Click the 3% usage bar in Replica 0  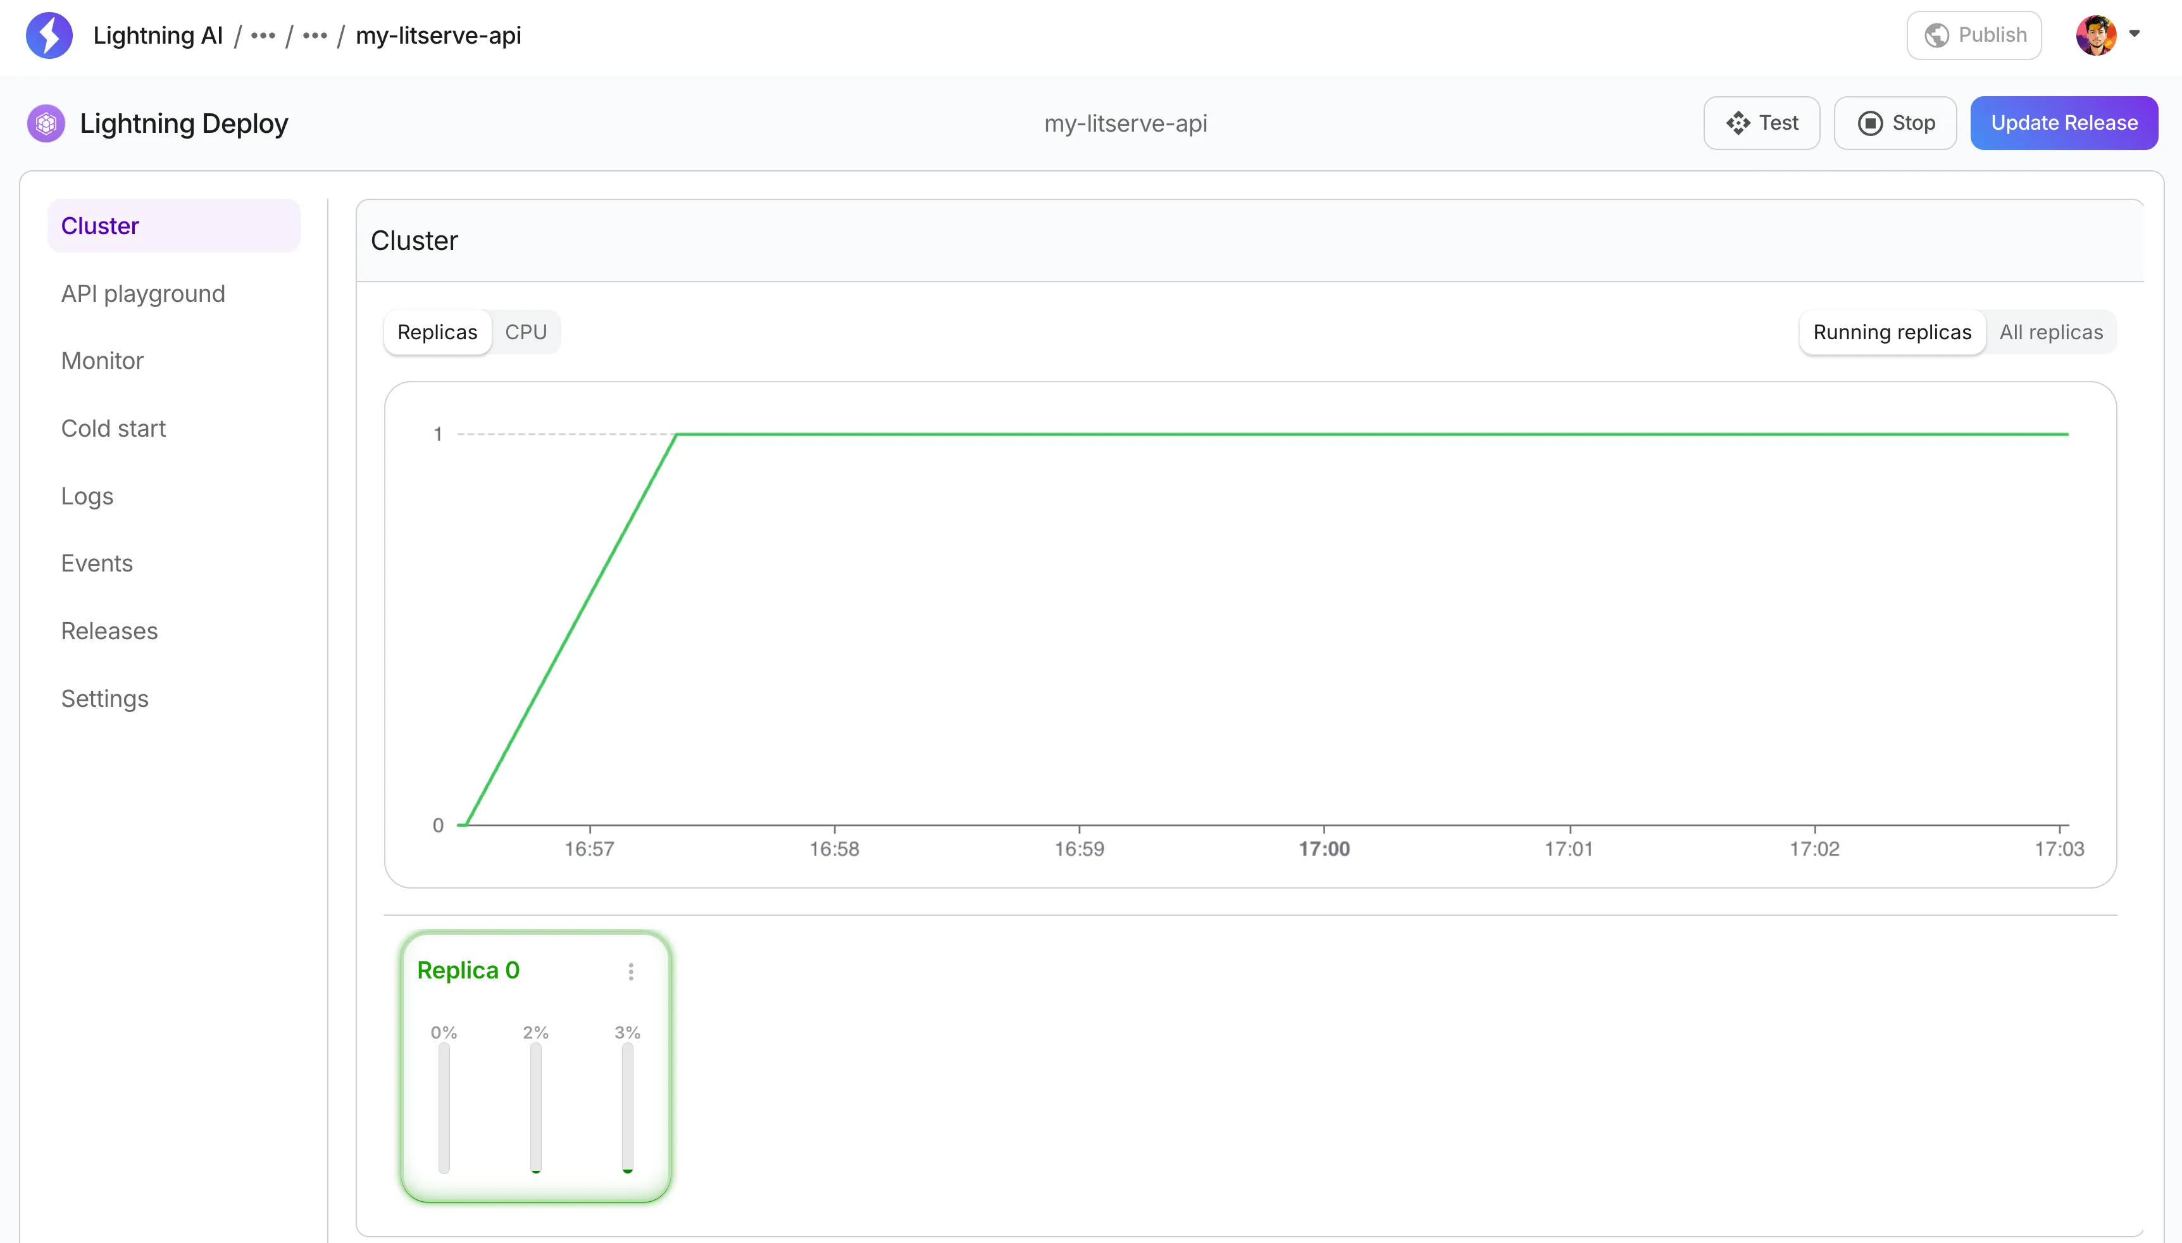[627, 1108]
